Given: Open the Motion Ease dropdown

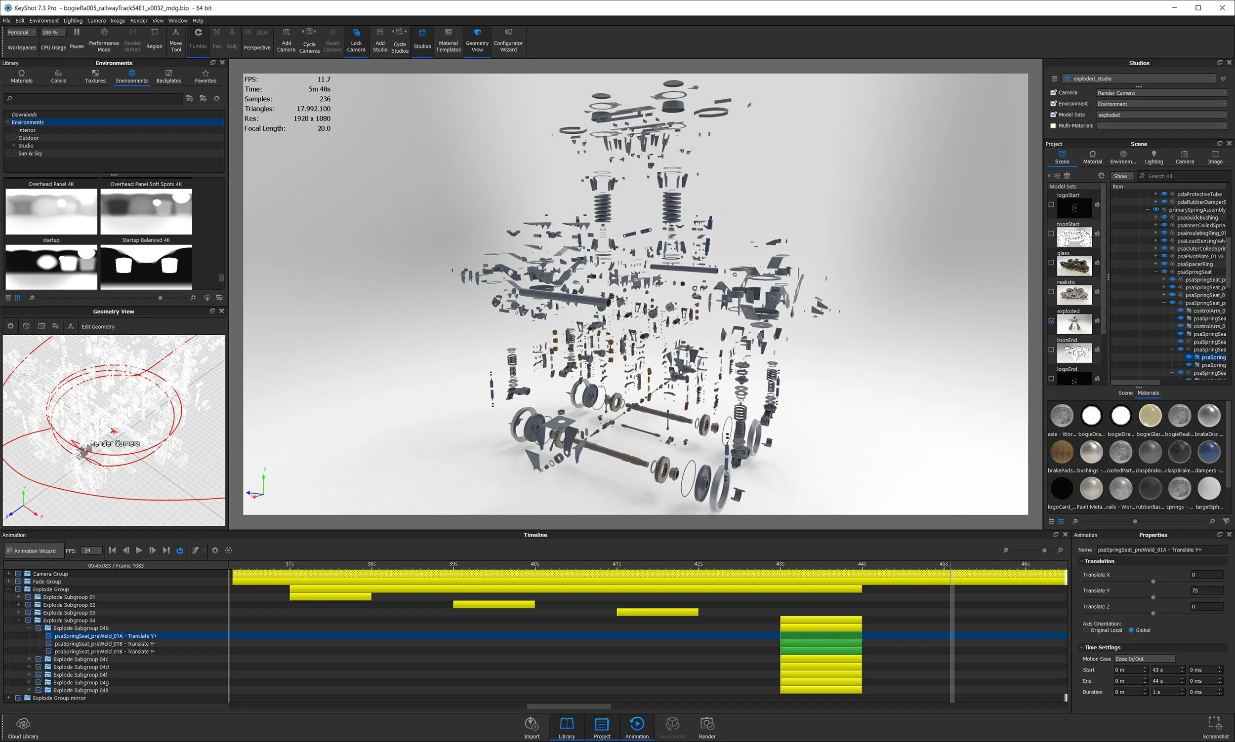Looking at the screenshot, I should click(1145, 659).
